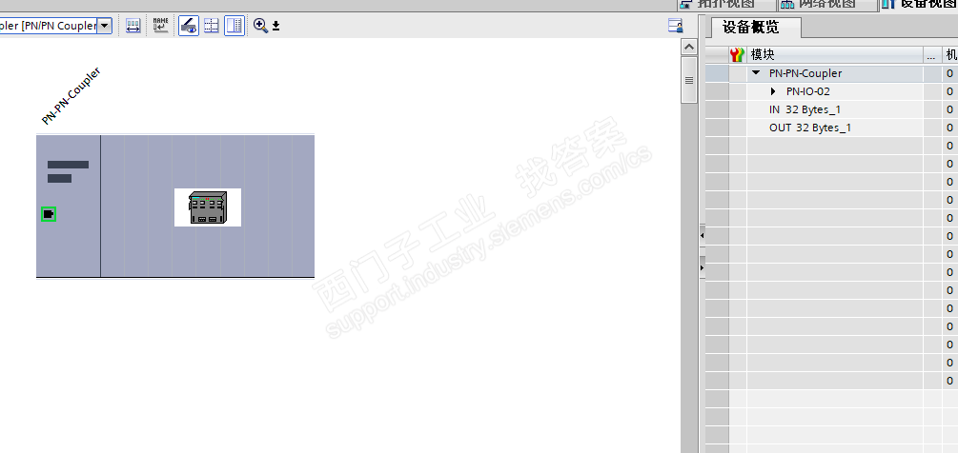Click the lower splitter expand arrow beside the overview
Viewport: 958px width, 453px height.
[x=702, y=267]
